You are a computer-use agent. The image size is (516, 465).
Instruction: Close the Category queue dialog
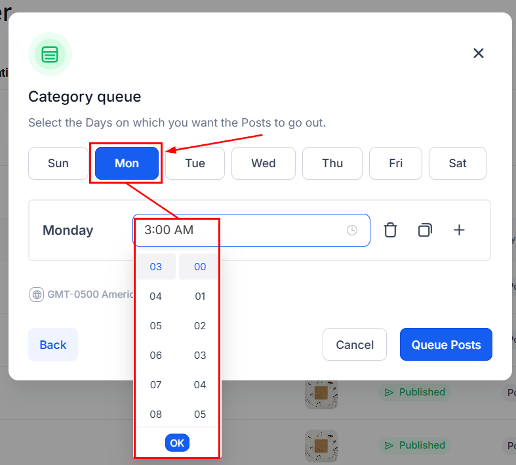point(479,53)
